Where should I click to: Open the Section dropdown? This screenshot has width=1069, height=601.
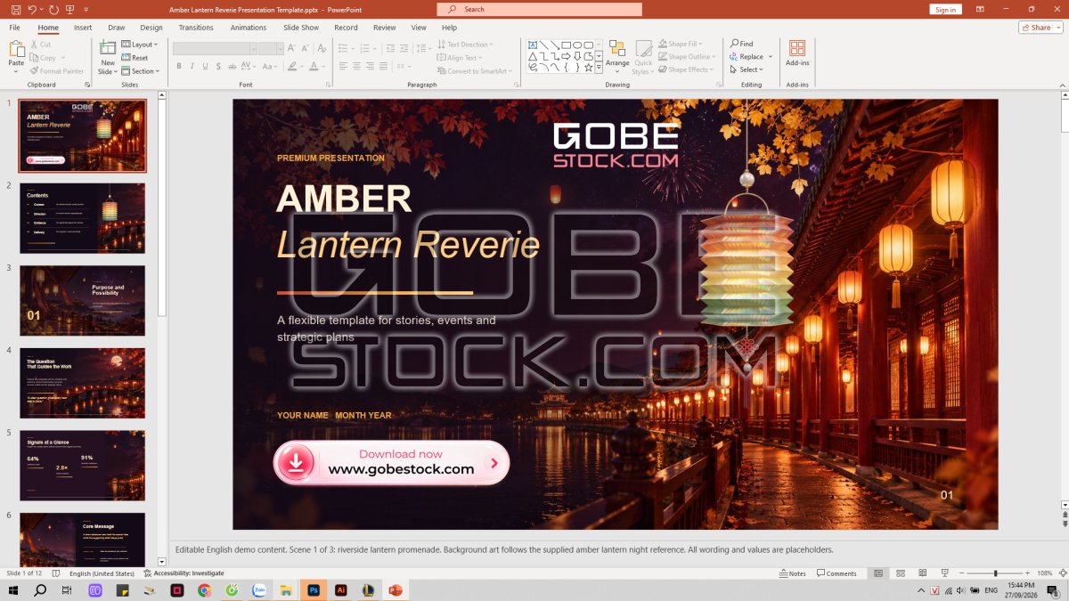pyautogui.click(x=141, y=71)
